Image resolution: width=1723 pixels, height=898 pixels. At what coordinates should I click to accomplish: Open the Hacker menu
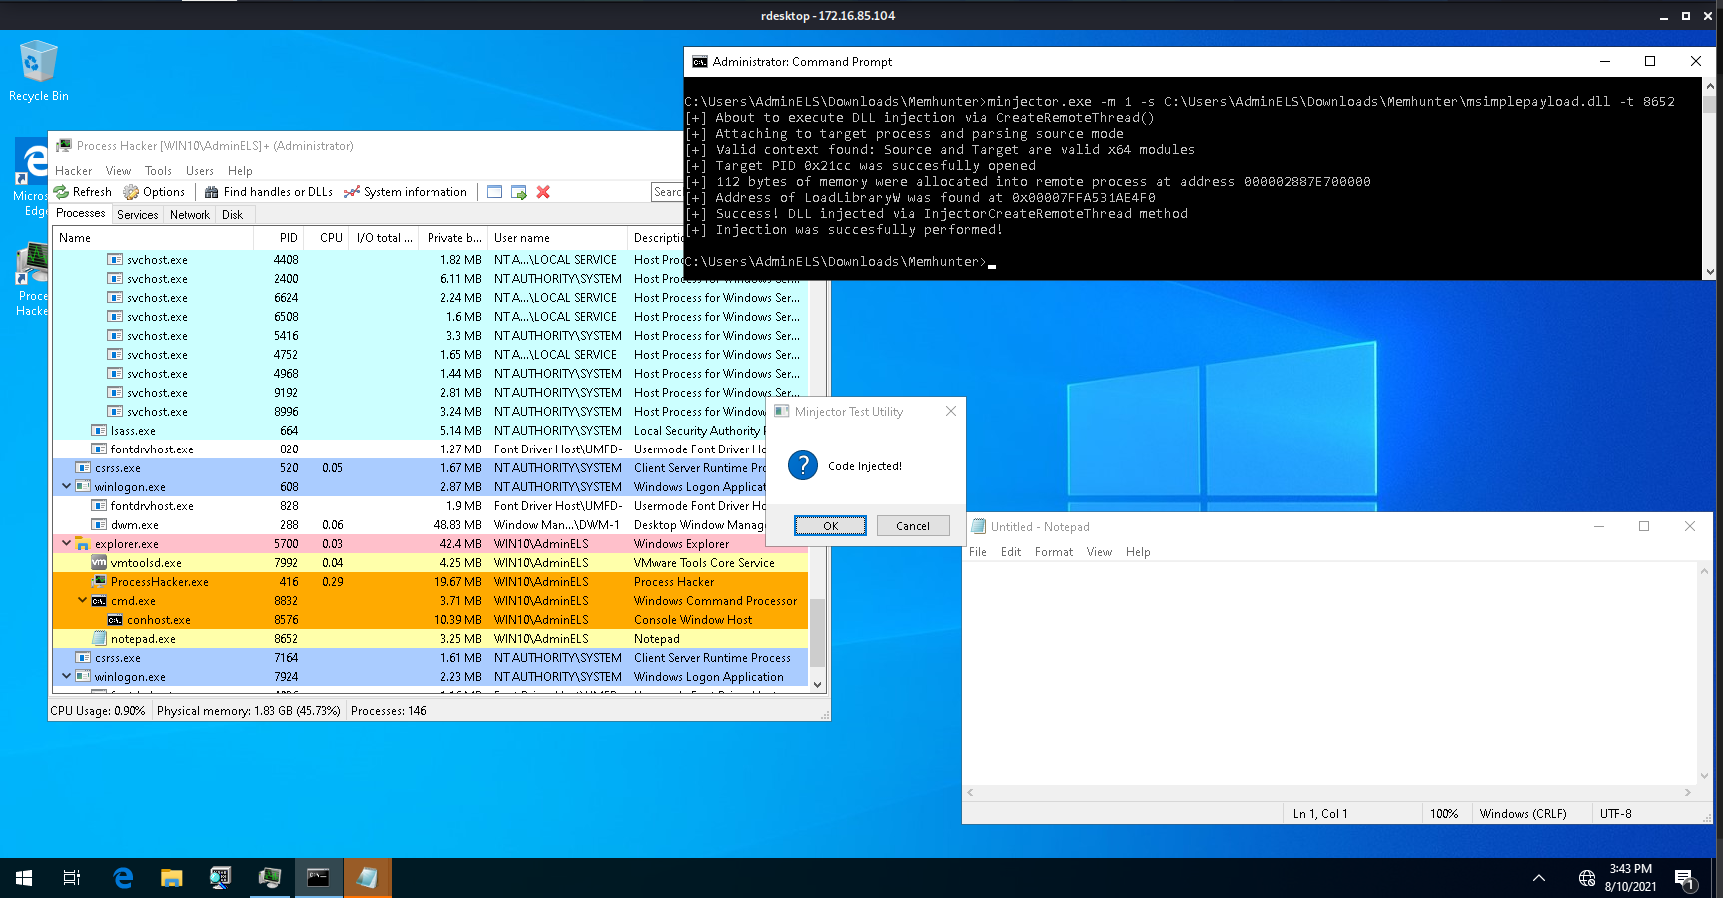point(73,171)
